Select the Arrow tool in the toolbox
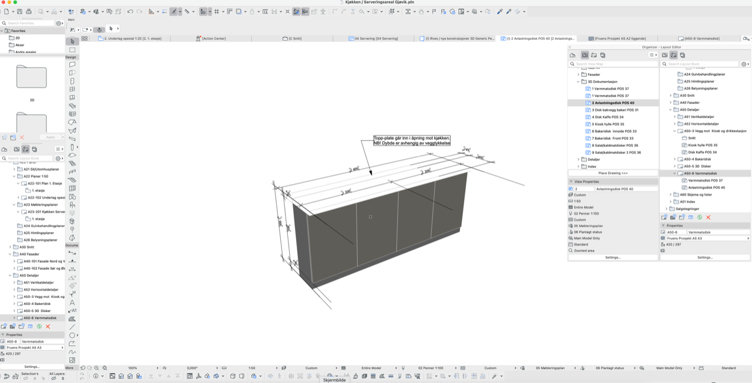 (x=72, y=42)
